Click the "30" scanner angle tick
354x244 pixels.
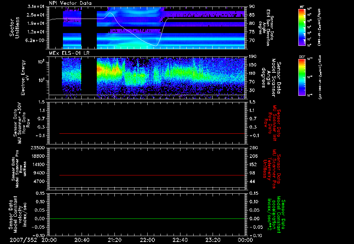click(x=252, y=90)
